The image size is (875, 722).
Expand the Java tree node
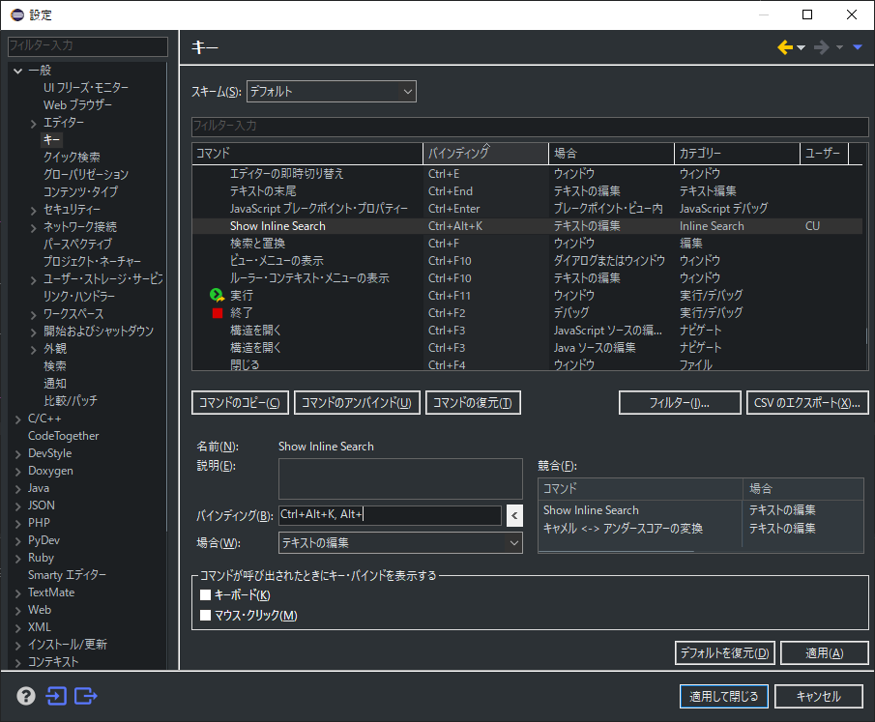coord(17,489)
